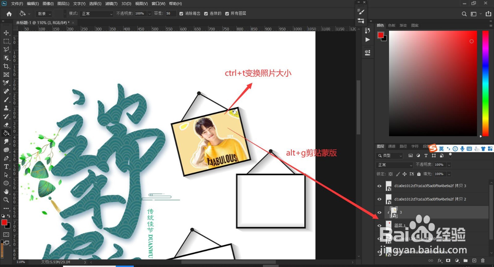This screenshot has height=267, width=494.
Task: Select the Eyedropper tool
Action: [x=6, y=83]
